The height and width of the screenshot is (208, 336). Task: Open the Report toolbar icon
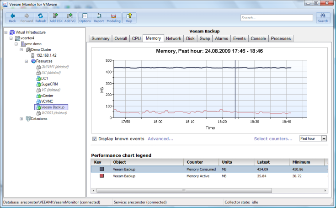99,17
